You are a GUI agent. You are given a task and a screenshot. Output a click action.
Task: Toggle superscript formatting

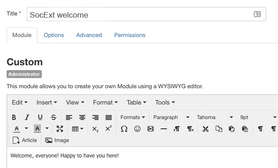click(x=108, y=129)
